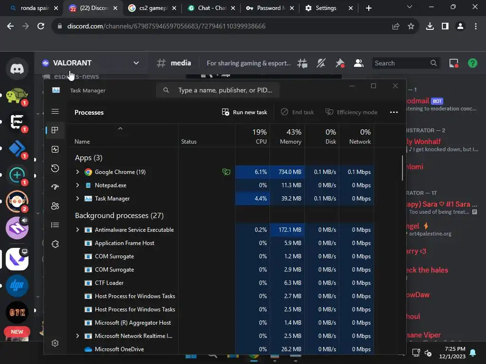486x364 pixels.
Task: Expand Notepad.exe process group
Action: tap(77, 185)
